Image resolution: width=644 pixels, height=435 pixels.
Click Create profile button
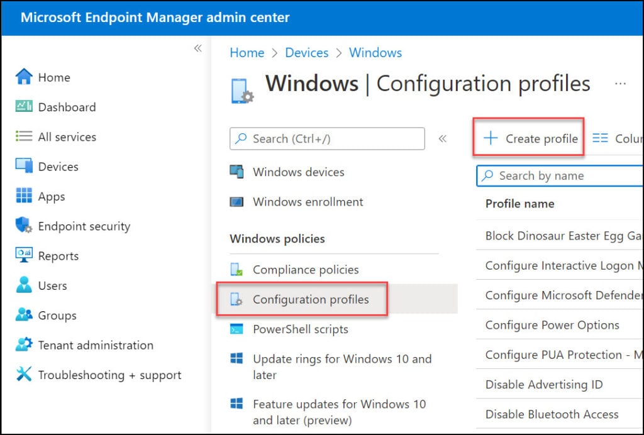pos(528,137)
